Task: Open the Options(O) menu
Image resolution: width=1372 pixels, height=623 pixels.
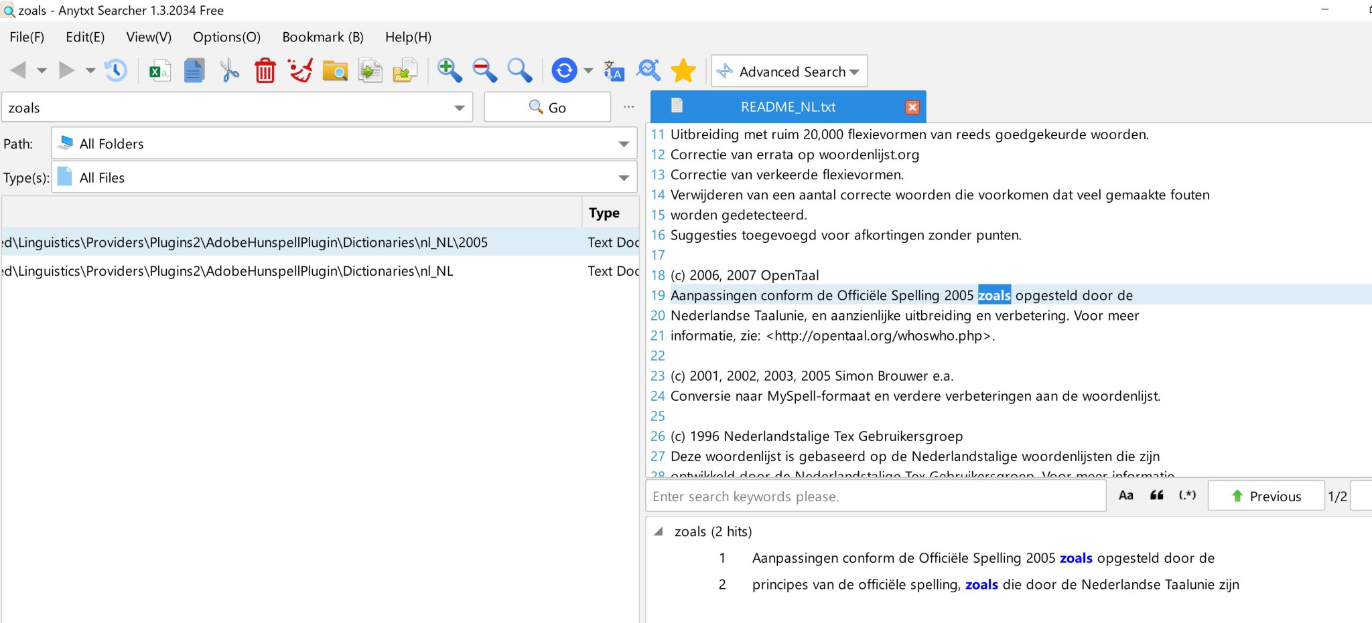Action: point(226,37)
